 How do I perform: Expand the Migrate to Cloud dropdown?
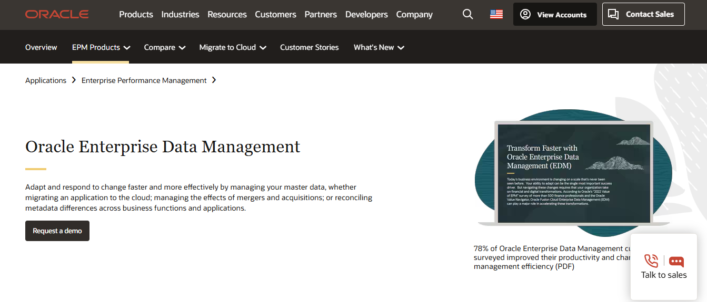pyautogui.click(x=233, y=47)
